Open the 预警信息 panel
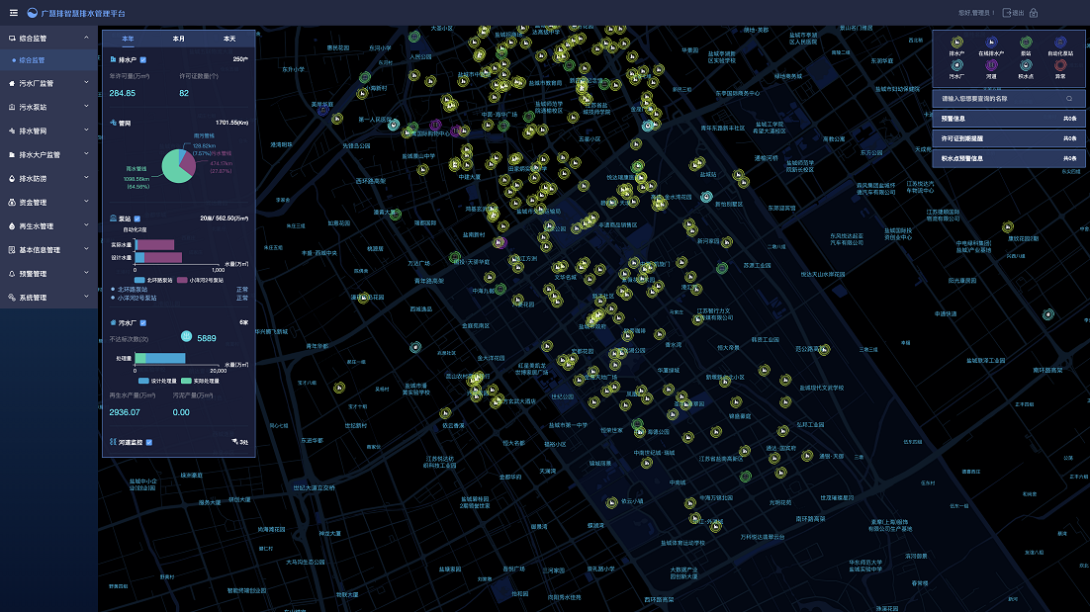The image size is (1090, 612). (x=1009, y=119)
